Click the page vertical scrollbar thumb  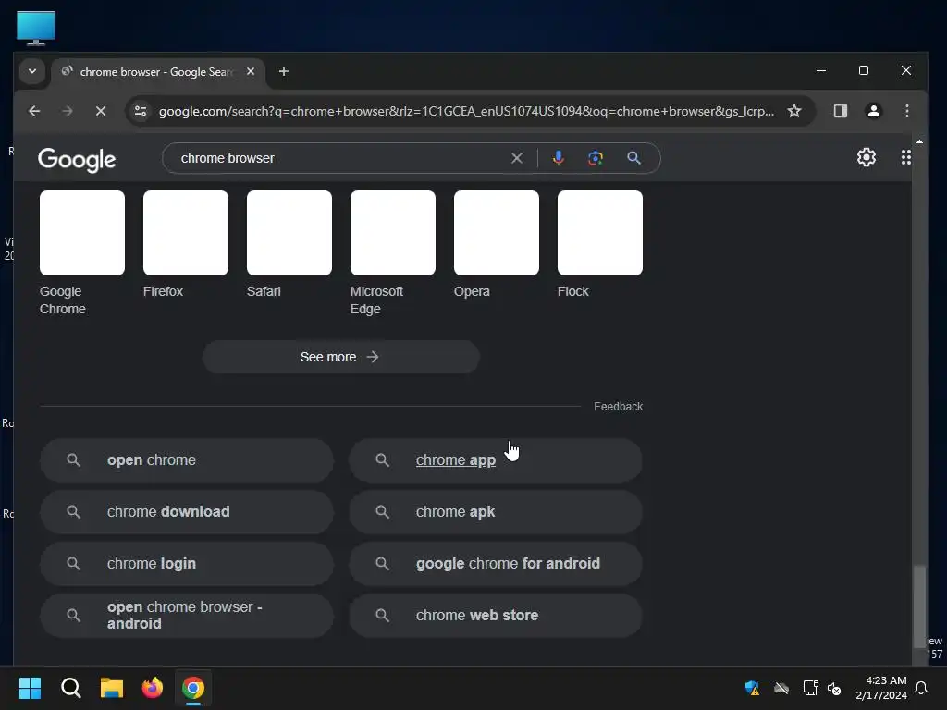tap(919, 606)
